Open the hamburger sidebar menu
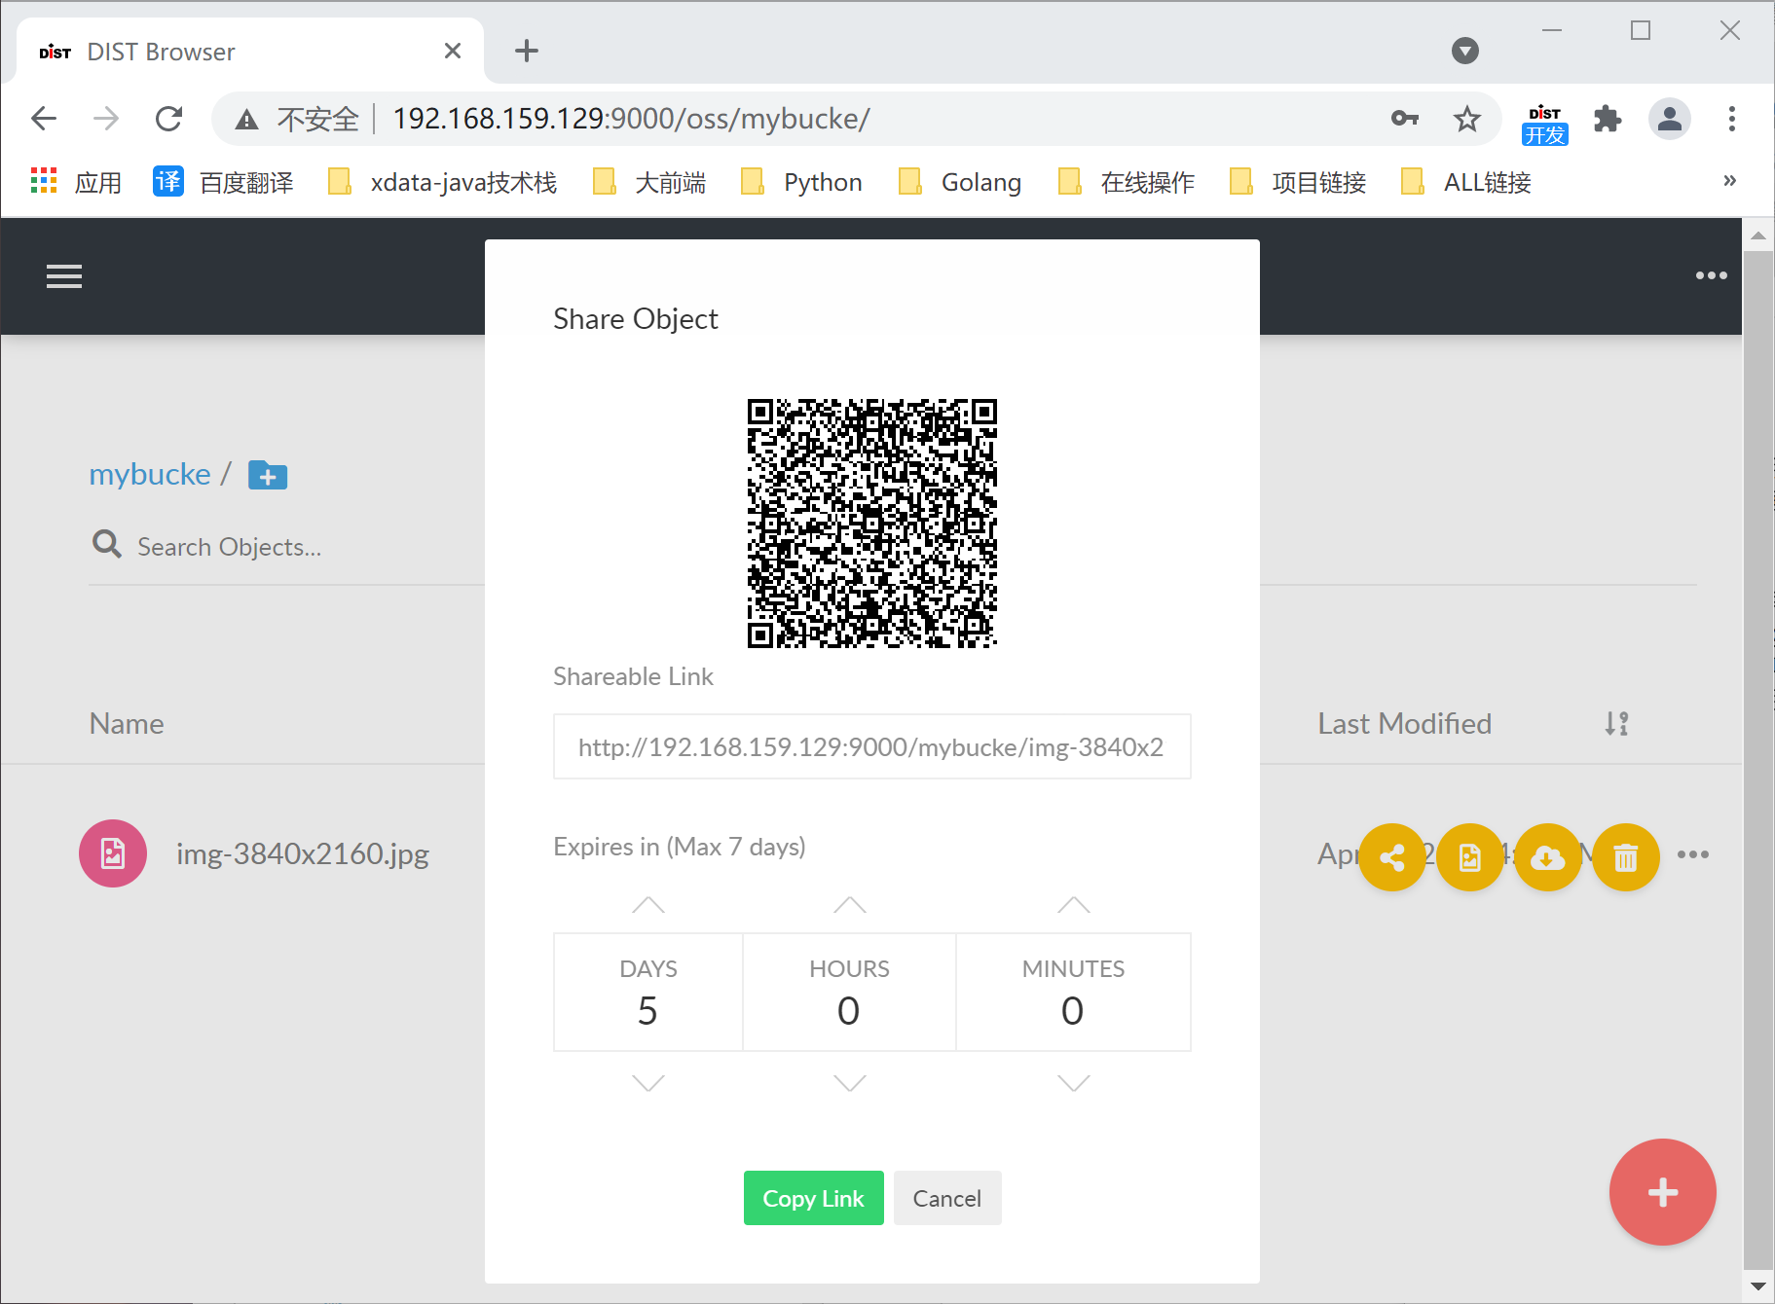 pyautogui.click(x=64, y=276)
